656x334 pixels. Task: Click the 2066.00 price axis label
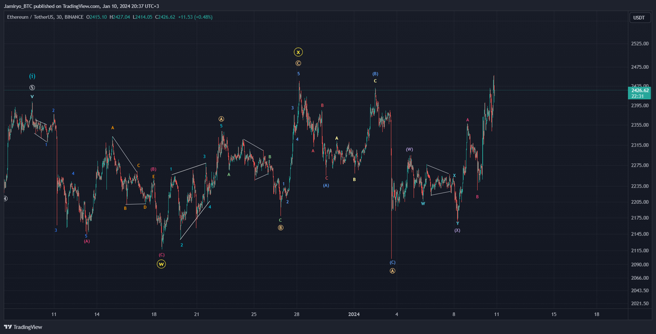click(x=639, y=278)
